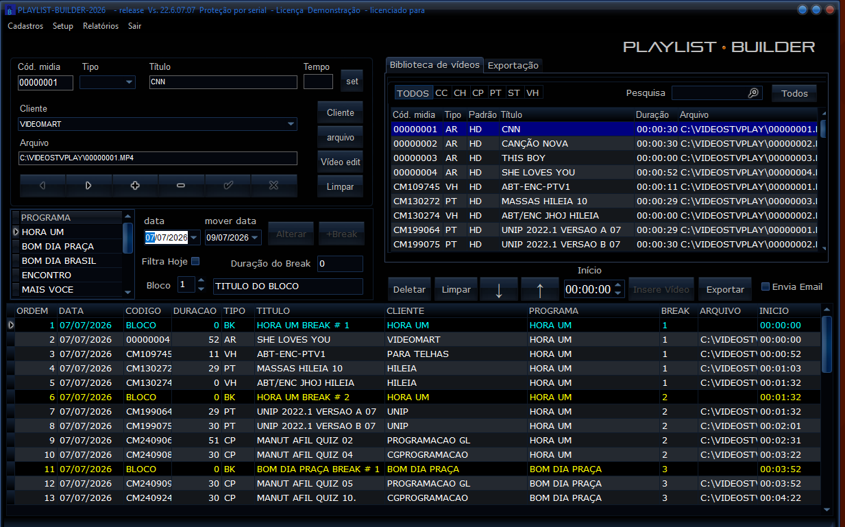Filter library by ST type
This screenshot has width=845, height=527.
[514, 93]
